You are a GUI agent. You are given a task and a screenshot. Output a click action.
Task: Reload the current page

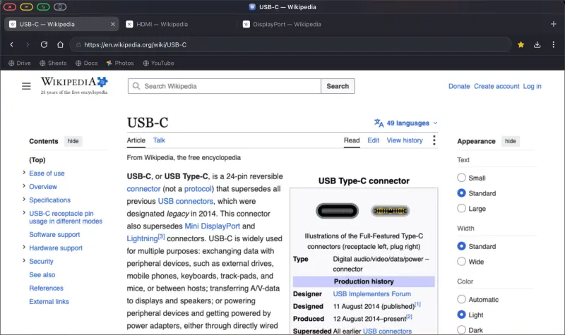[44, 44]
